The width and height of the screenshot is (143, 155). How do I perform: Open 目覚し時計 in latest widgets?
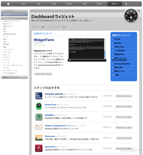(x=118, y=67)
